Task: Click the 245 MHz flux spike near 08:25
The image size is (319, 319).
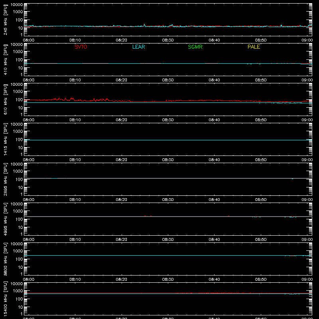Action: click(x=144, y=25)
